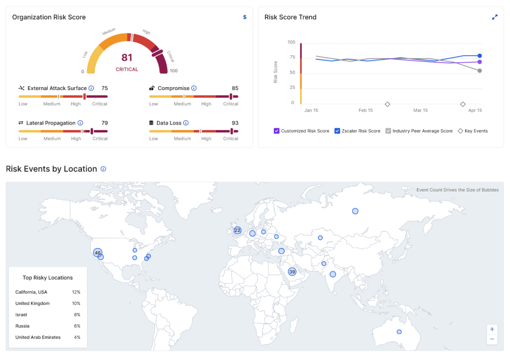Image resolution: width=510 pixels, height=355 pixels.
Task: Open Risk Events by Location info icon
Action: (x=103, y=169)
